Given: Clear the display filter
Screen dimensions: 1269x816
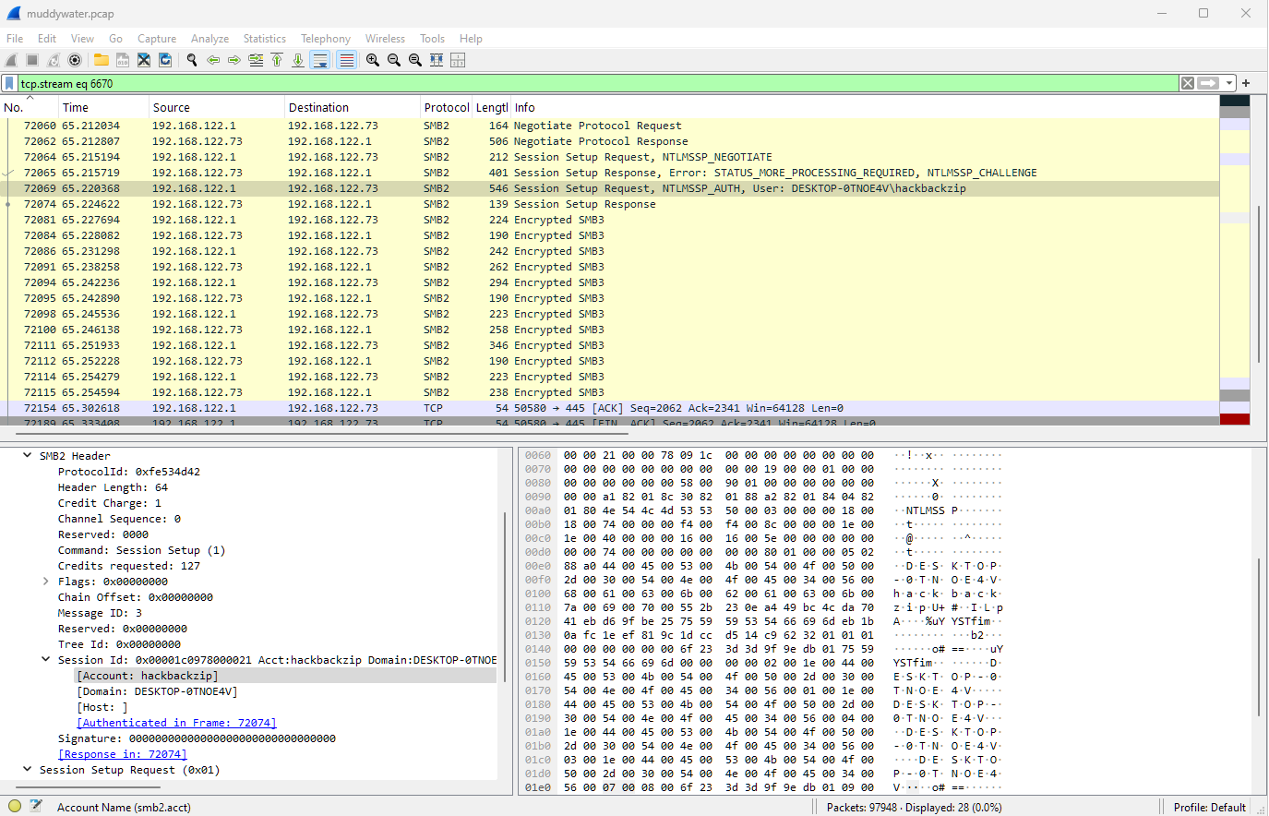Looking at the screenshot, I should coord(1188,83).
